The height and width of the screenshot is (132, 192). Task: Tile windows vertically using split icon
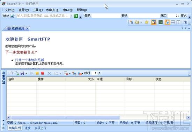178,22
